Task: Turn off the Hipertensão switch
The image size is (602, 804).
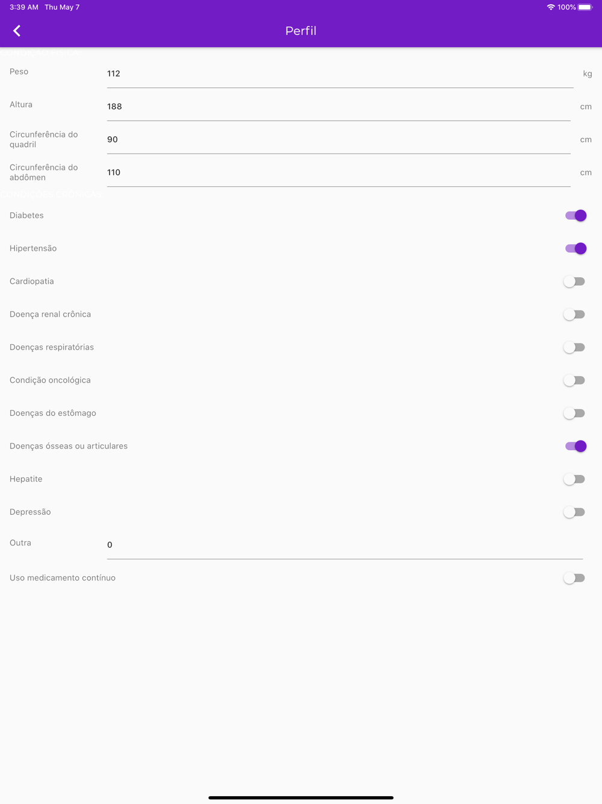Action: click(576, 248)
